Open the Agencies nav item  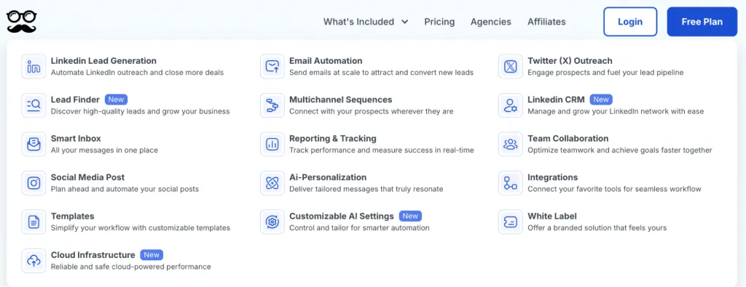click(x=491, y=22)
